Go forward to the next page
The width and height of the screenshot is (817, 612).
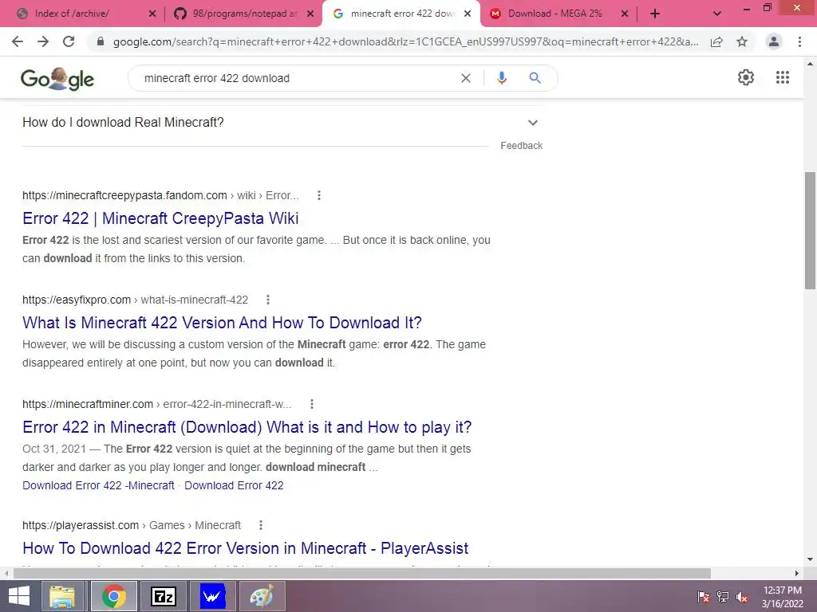(43, 41)
